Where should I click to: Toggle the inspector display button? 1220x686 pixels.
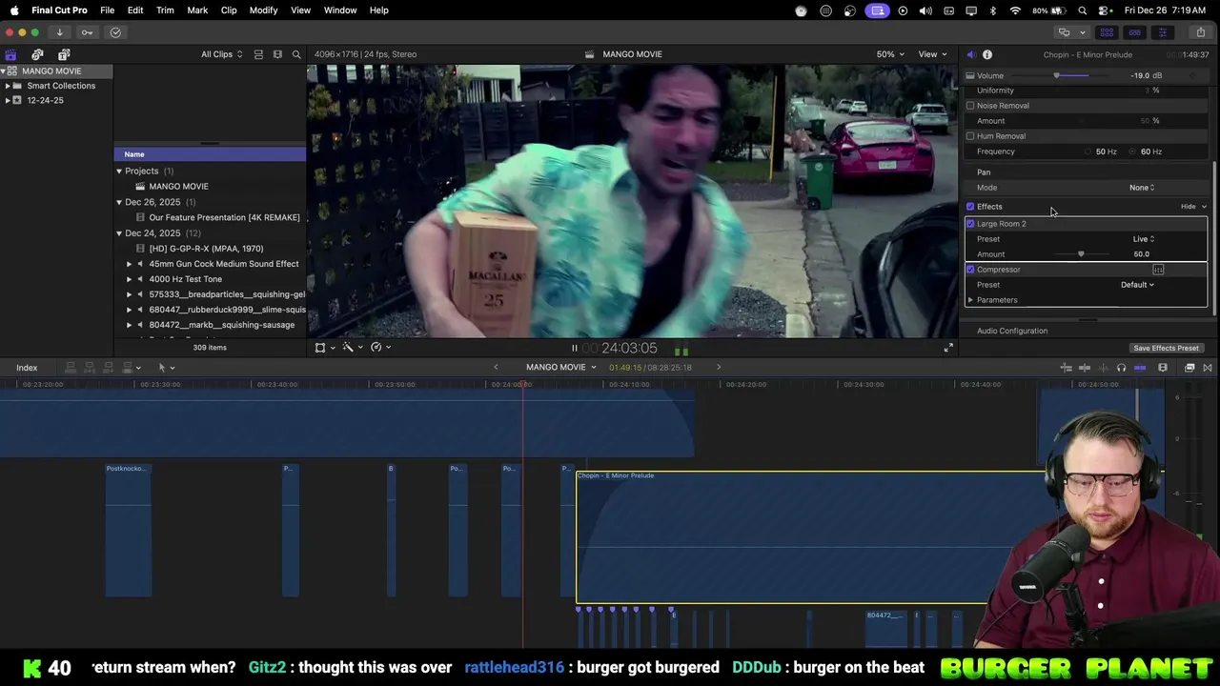[x=1162, y=32]
